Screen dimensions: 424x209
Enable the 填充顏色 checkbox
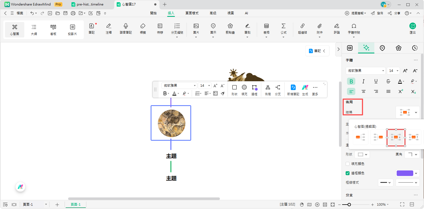[x=348, y=164]
